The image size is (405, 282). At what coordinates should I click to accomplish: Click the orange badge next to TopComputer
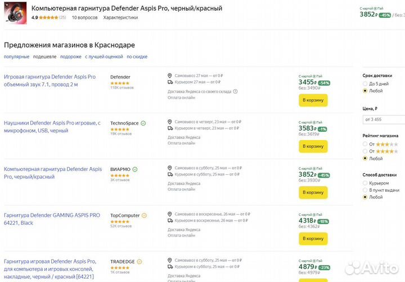pyautogui.click(x=144, y=215)
